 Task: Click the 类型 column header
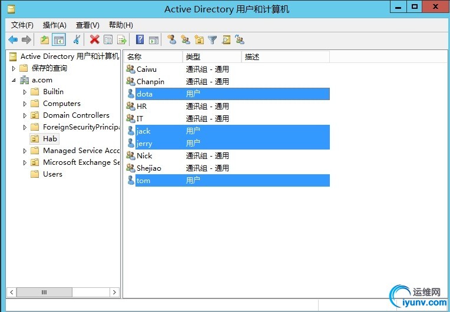pyautogui.click(x=211, y=57)
